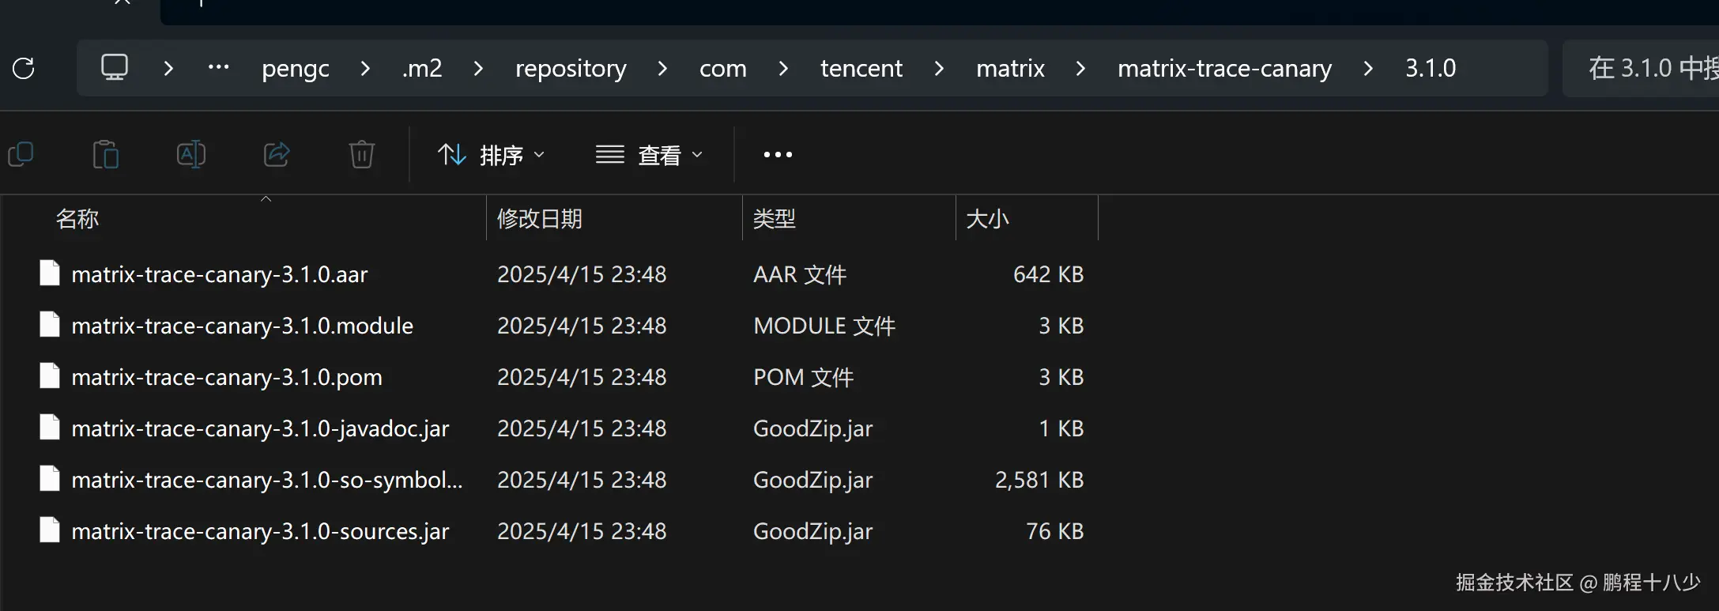Image resolution: width=1719 pixels, height=611 pixels.
Task: Click the 642 KB size cell
Action: click(1049, 274)
